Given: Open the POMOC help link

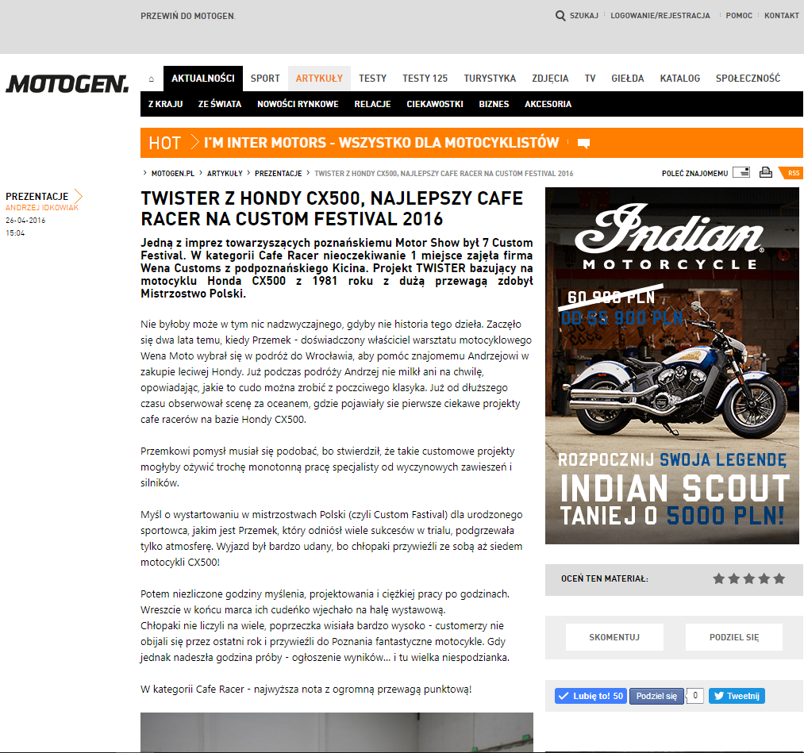Looking at the screenshot, I should (x=740, y=16).
